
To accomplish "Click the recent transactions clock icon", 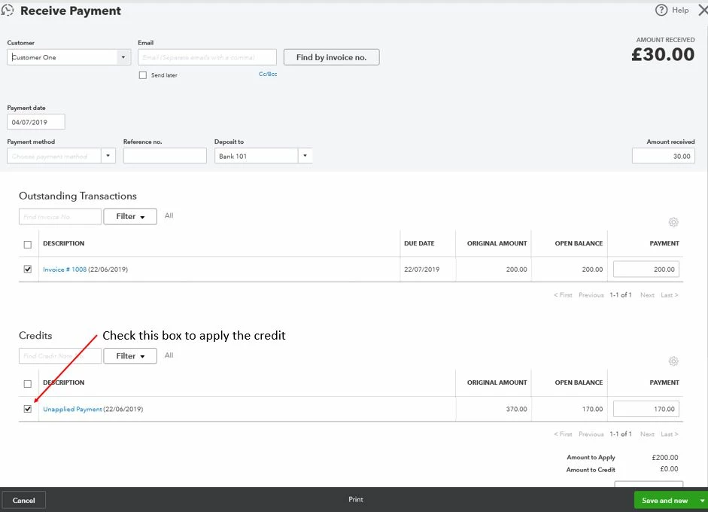I will 8,10.
